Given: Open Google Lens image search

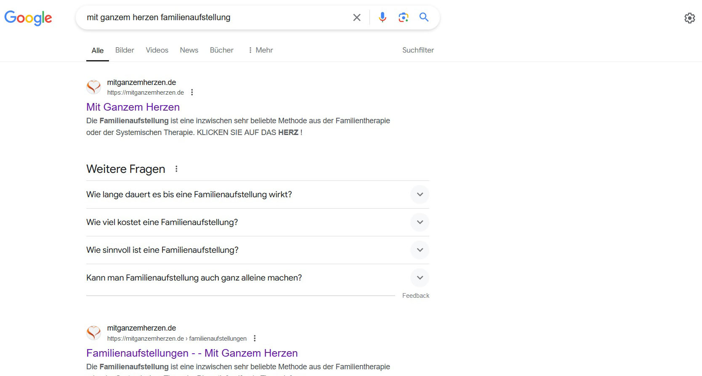Looking at the screenshot, I should pyautogui.click(x=403, y=17).
